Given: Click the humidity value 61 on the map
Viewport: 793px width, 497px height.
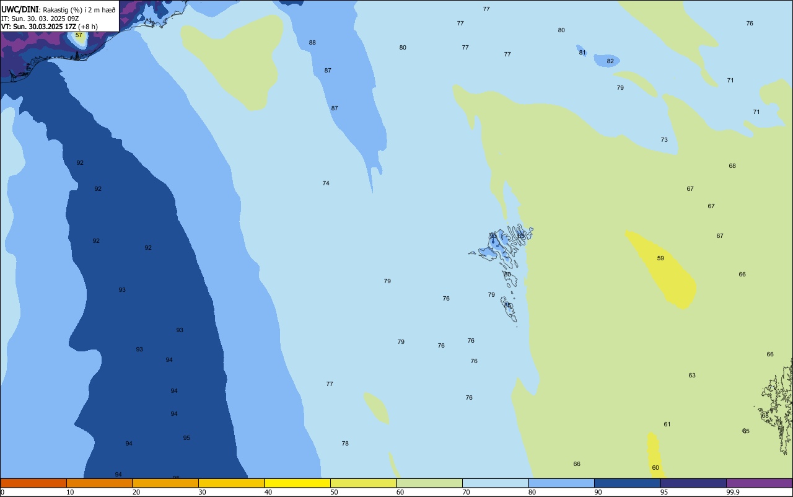Looking at the screenshot, I should pyautogui.click(x=667, y=424).
